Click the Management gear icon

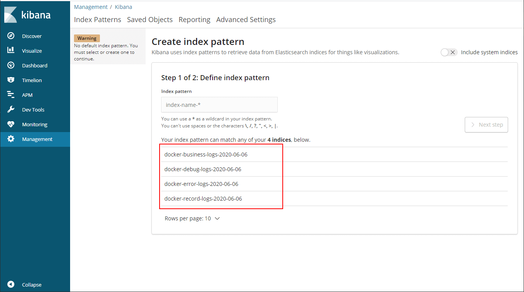tap(11, 139)
